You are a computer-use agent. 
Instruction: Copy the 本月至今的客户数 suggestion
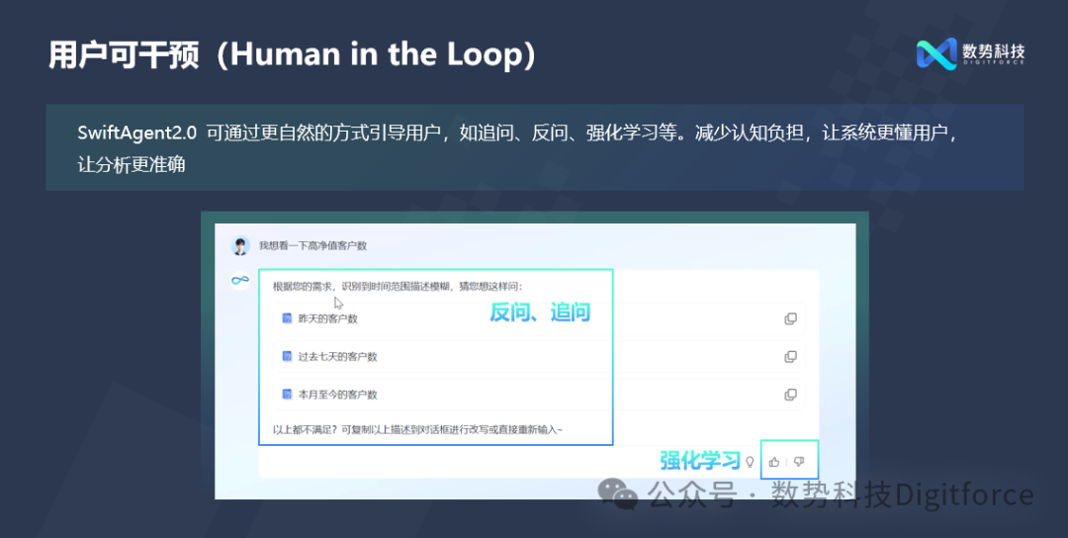click(x=790, y=395)
